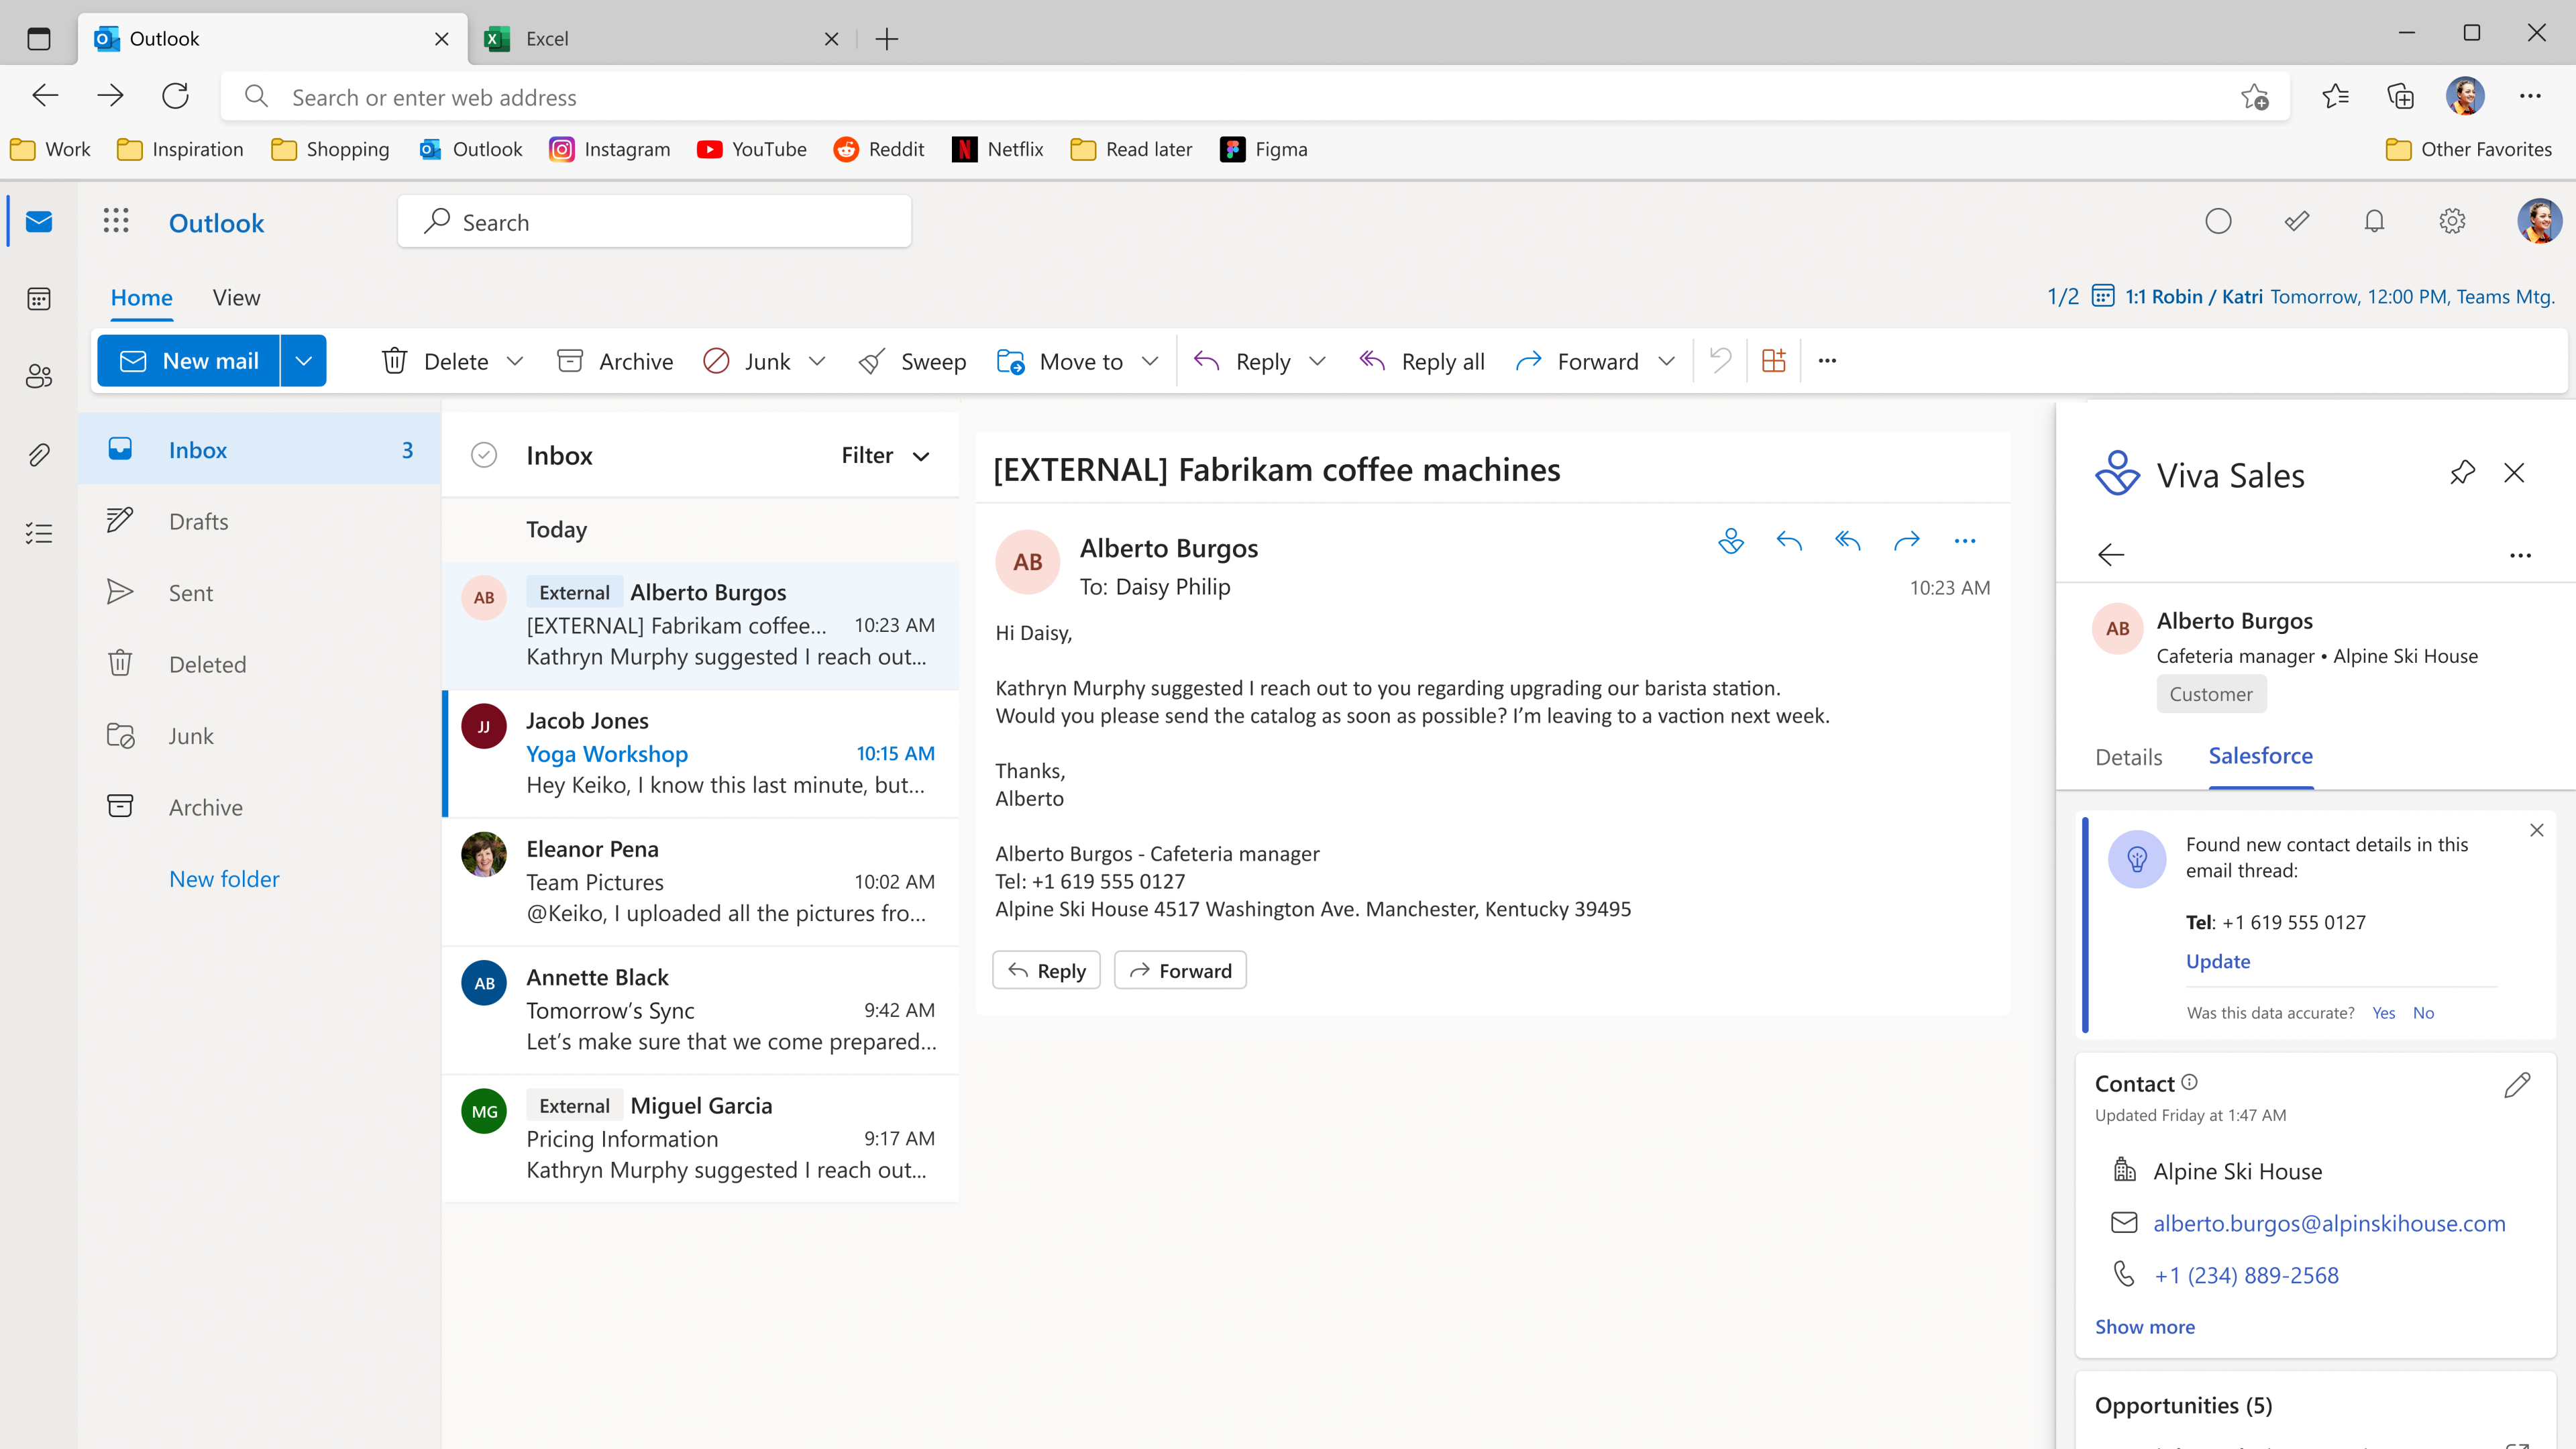Click the browser refresh button
Viewport: 2576px width, 1449px height.
tap(176, 96)
